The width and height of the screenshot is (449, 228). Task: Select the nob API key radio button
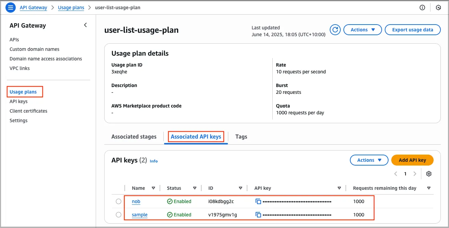[x=119, y=201]
